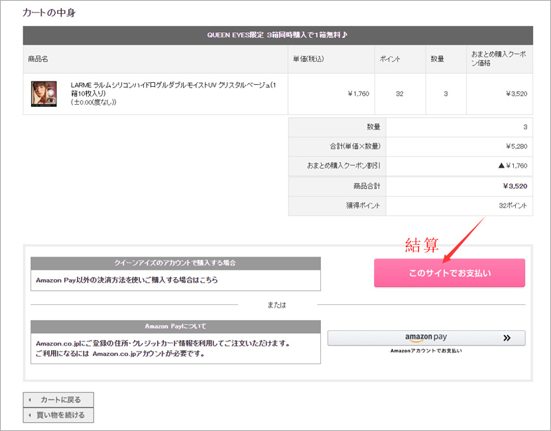Click the Amazon.co.jp address info description text

pyautogui.click(x=163, y=343)
